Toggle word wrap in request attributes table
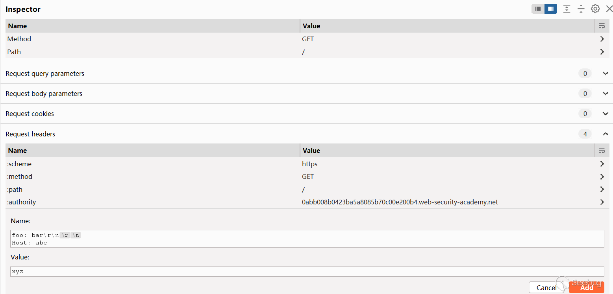Screen dimensions: 613x294 click(x=602, y=26)
